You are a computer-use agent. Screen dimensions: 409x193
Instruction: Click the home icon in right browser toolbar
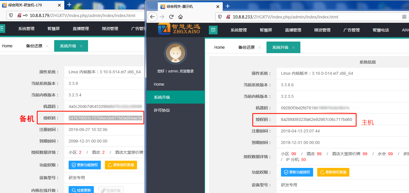point(180,17)
